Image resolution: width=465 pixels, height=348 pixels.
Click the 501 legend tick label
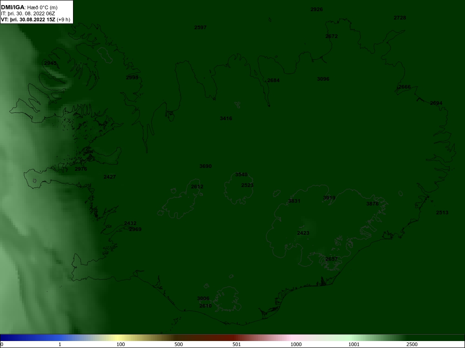click(237, 344)
